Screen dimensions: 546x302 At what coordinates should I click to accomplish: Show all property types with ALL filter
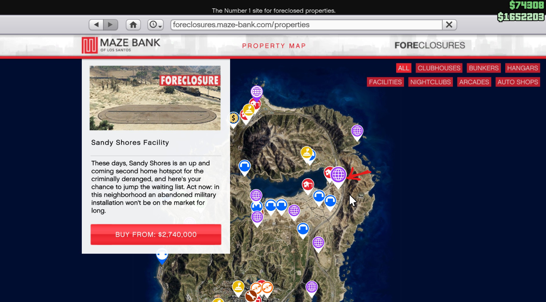(x=404, y=68)
